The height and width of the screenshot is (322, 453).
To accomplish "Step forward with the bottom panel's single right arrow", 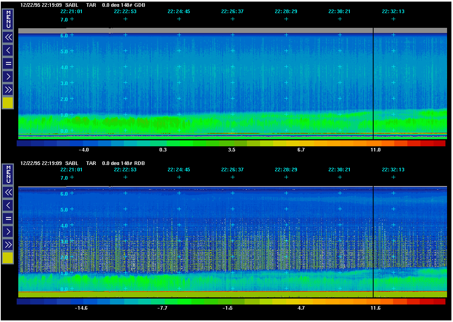I will pos(8,231).
